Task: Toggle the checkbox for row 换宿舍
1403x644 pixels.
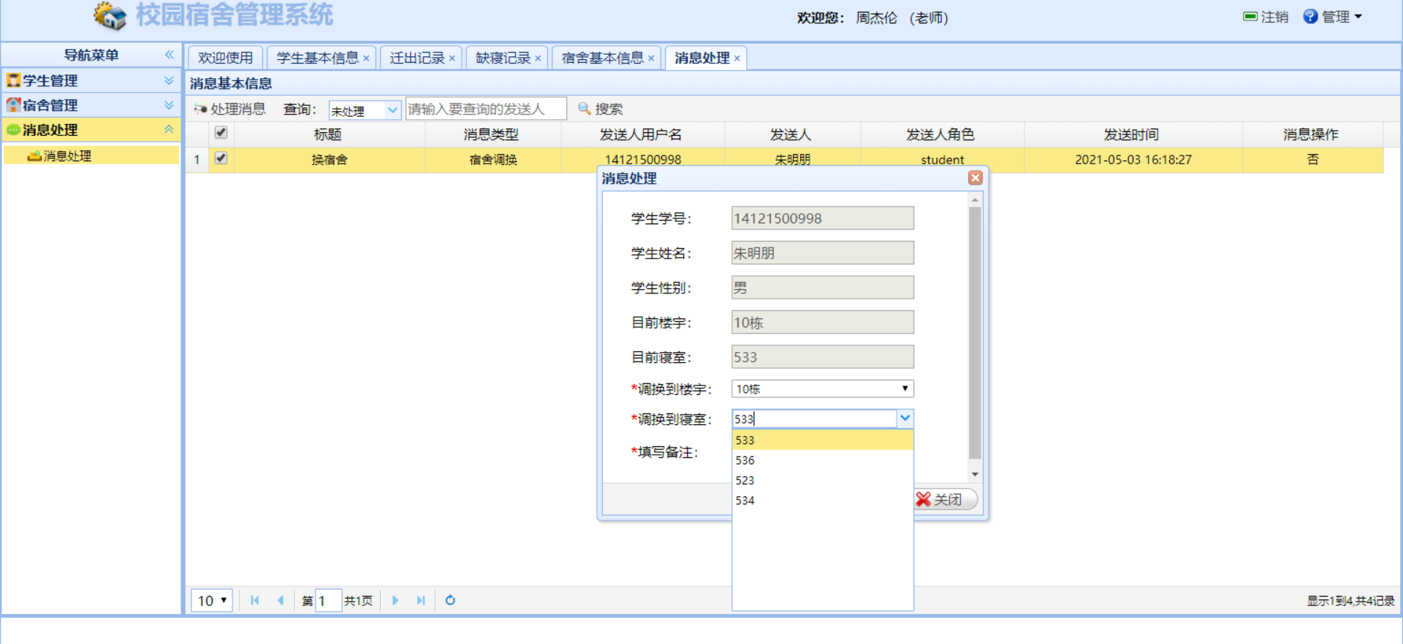Action: (221, 158)
